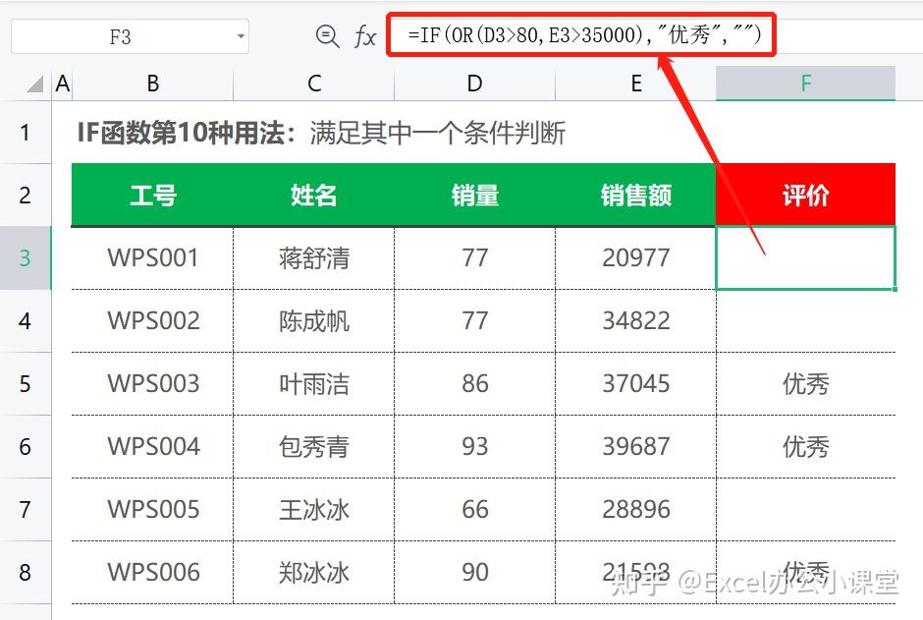923x620 pixels.
Task: Click the cell containing WPS001
Action: coord(151,257)
